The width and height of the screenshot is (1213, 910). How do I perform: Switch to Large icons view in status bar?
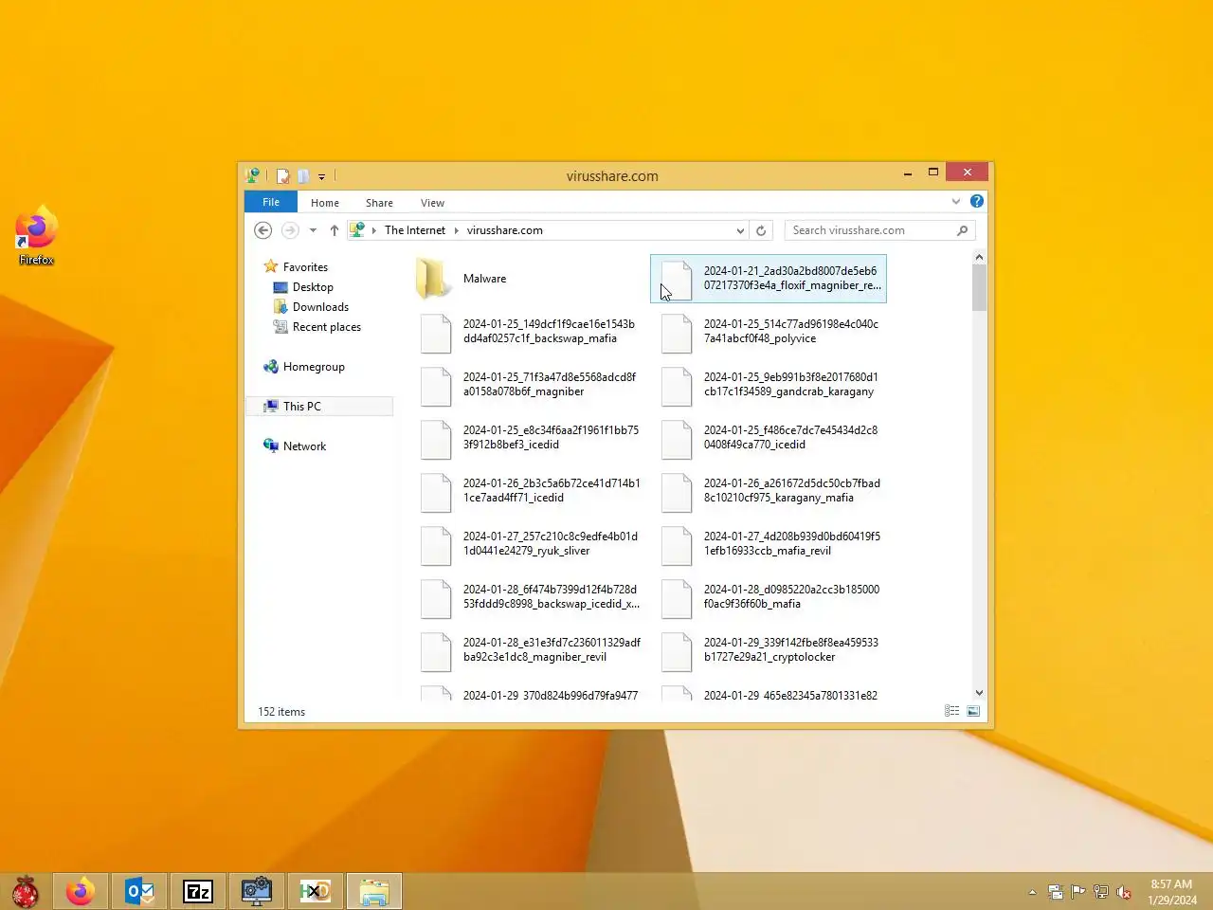tap(973, 711)
